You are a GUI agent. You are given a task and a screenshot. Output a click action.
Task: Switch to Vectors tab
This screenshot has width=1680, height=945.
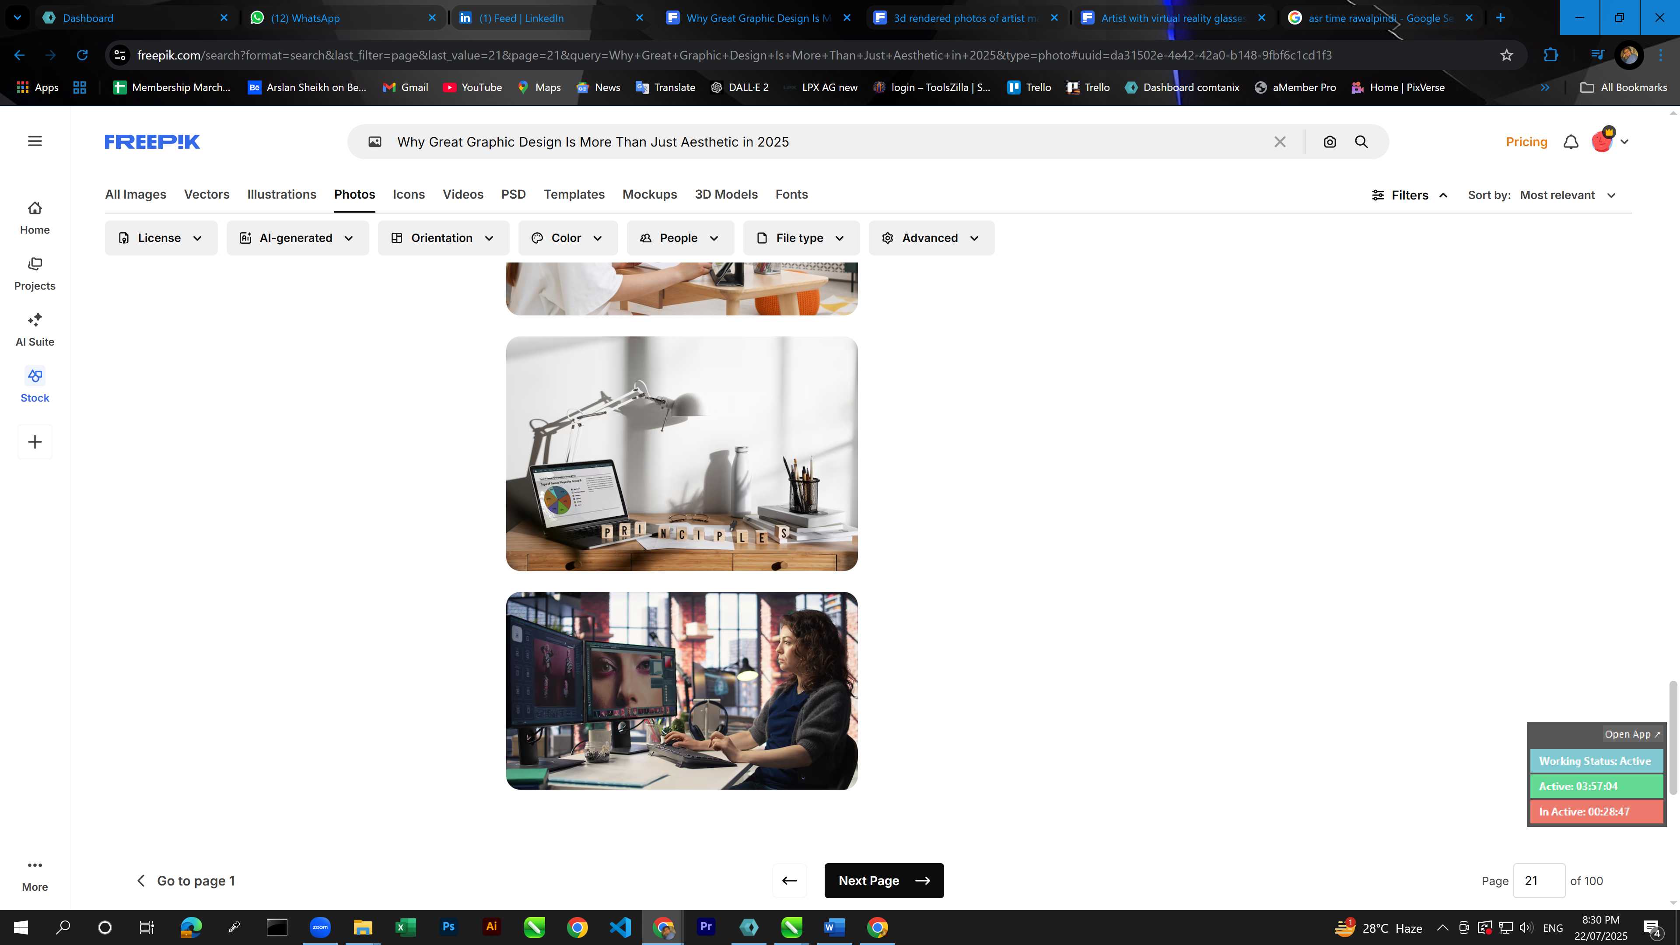coord(207,194)
